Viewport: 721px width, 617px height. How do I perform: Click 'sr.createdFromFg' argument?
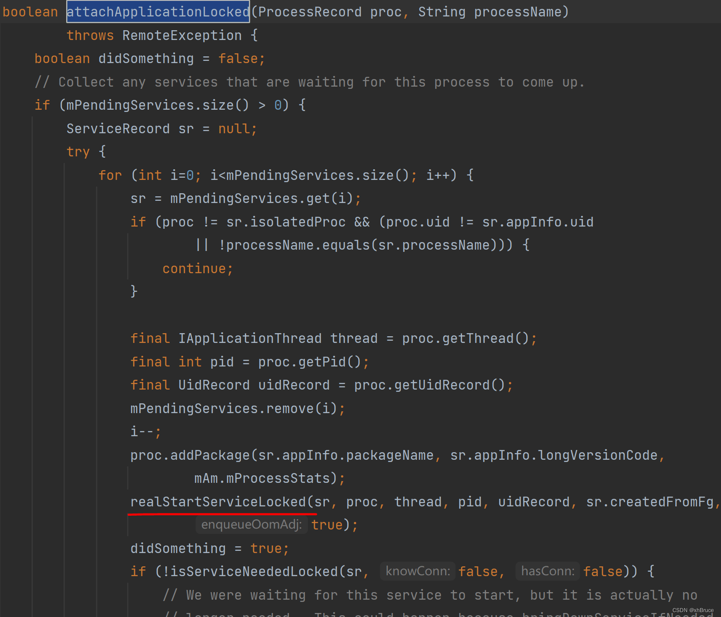649,502
